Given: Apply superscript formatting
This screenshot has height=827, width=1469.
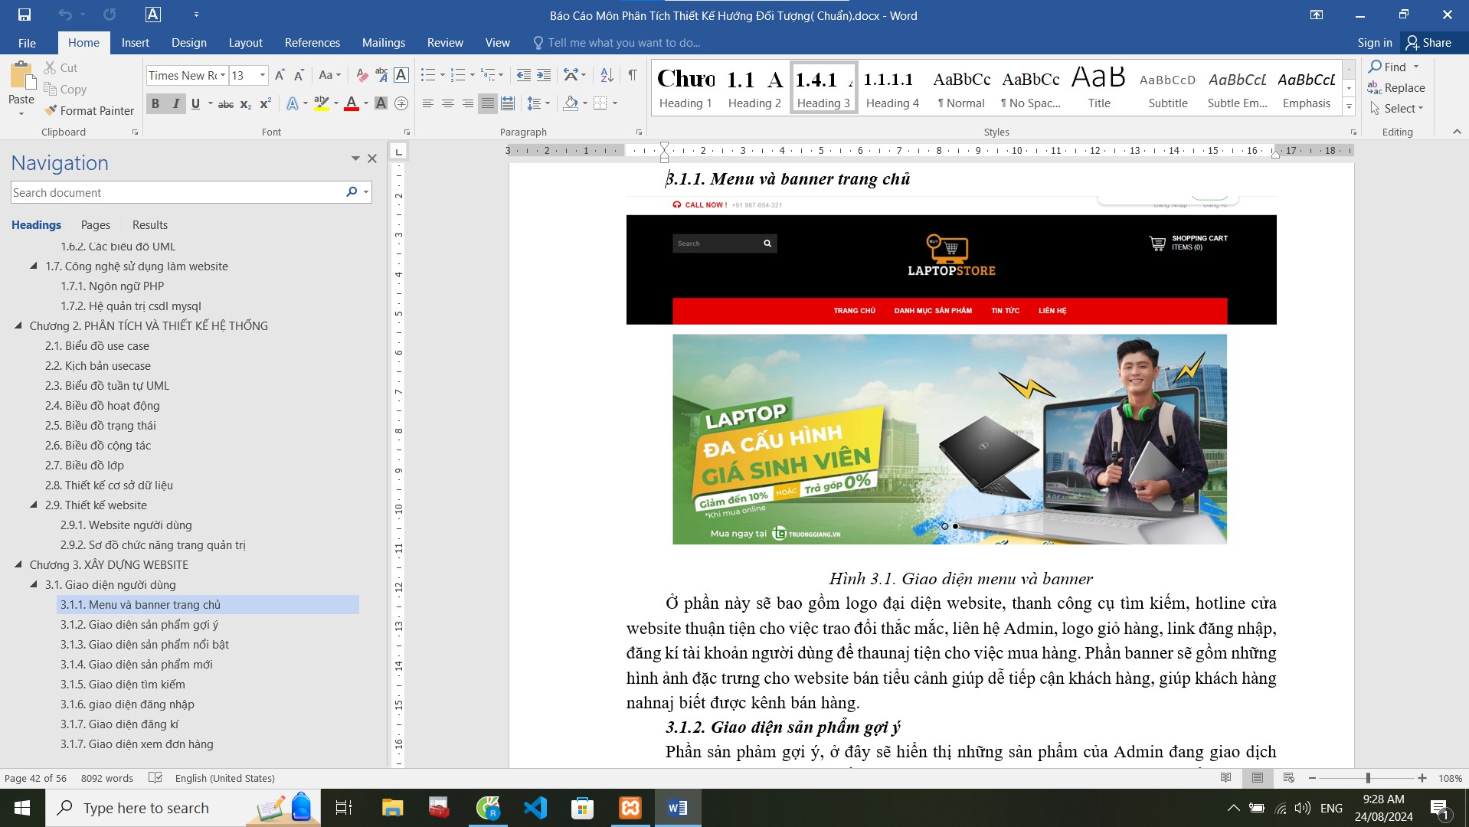Looking at the screenshot, I should [266, 104].
